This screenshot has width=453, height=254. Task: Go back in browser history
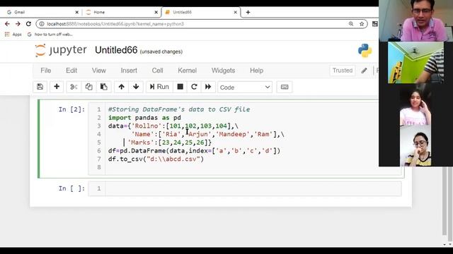[7, 24]
